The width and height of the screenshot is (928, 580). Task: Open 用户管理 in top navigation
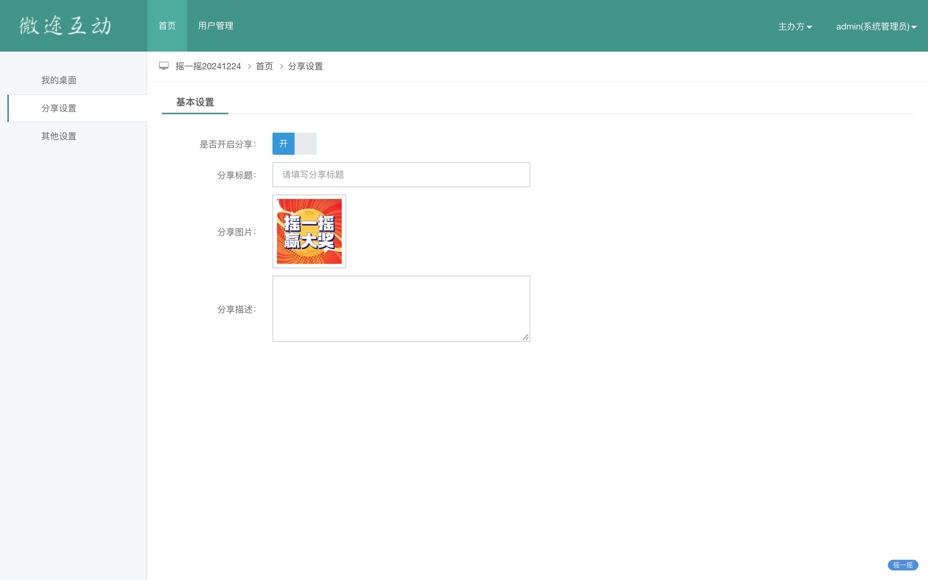216,26
